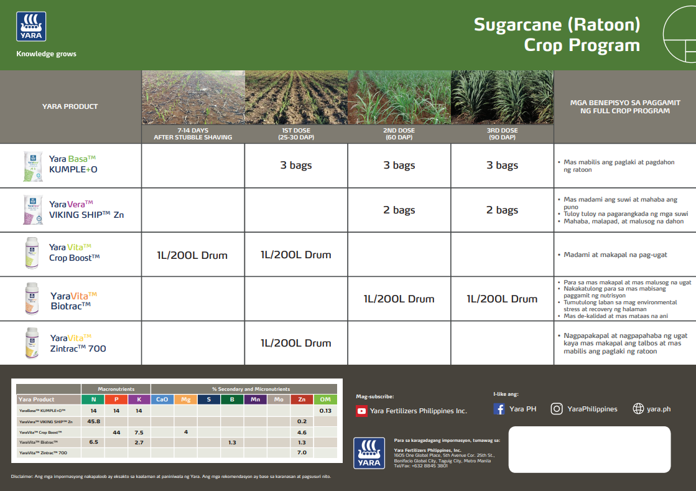The width and height of the screenshot is (696, 491).
Task: Click the stubble shaving field photo
Action: [x=193, y=97]
